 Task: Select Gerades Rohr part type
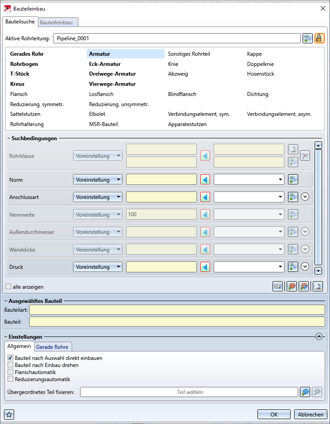click(x=27, y=54)
